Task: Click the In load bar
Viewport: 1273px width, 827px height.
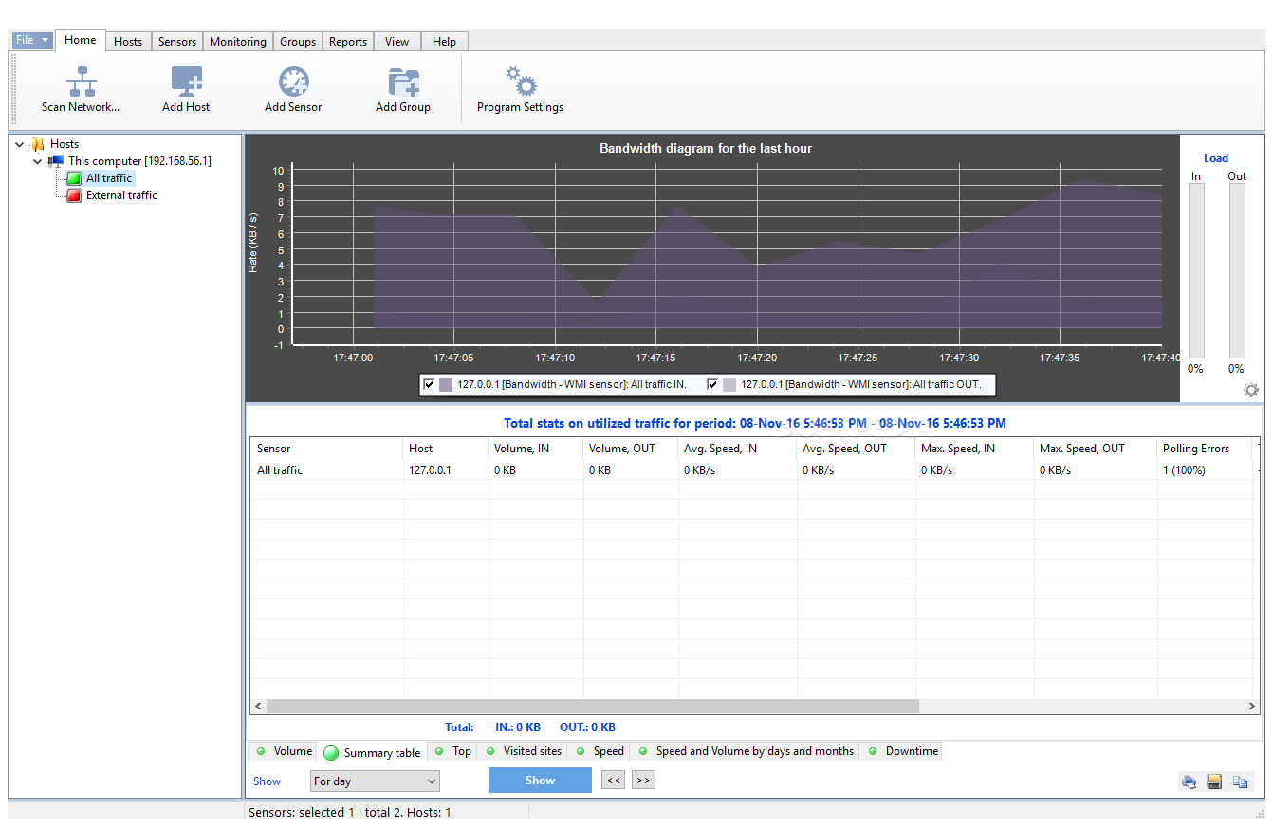Action: 1196,271
